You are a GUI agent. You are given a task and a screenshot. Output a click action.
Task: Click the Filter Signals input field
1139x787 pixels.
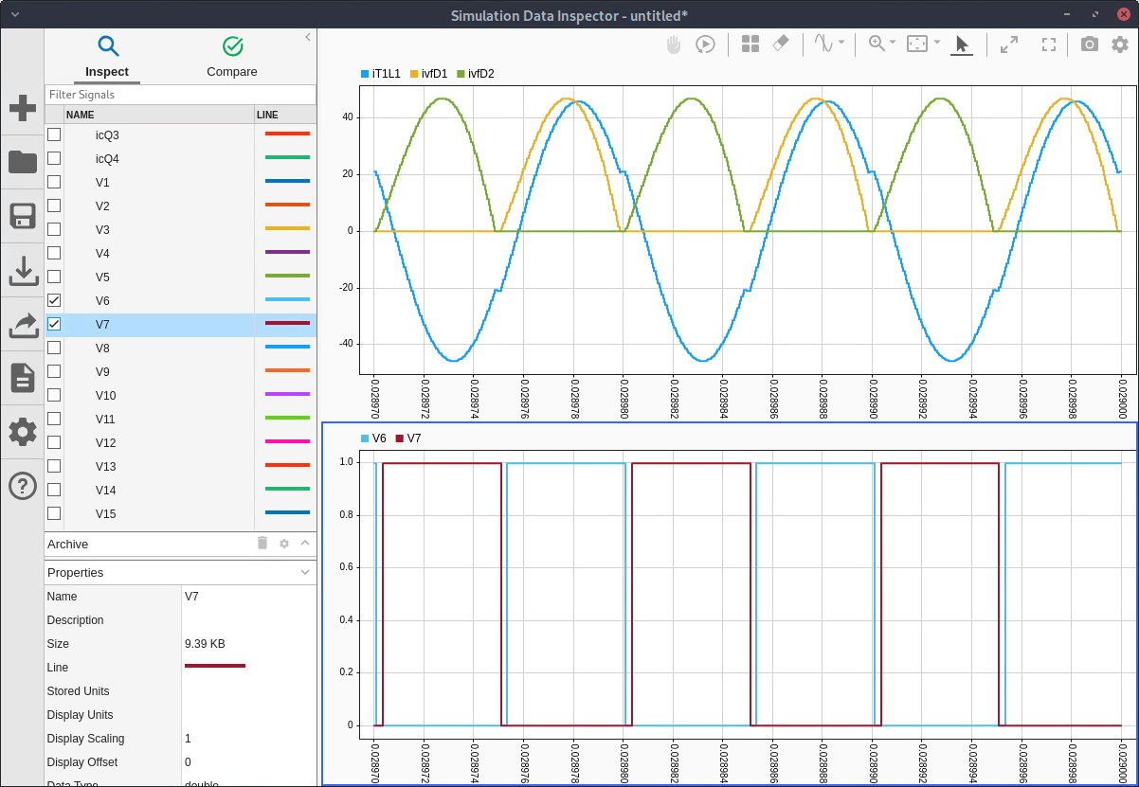tap(180, 95)
